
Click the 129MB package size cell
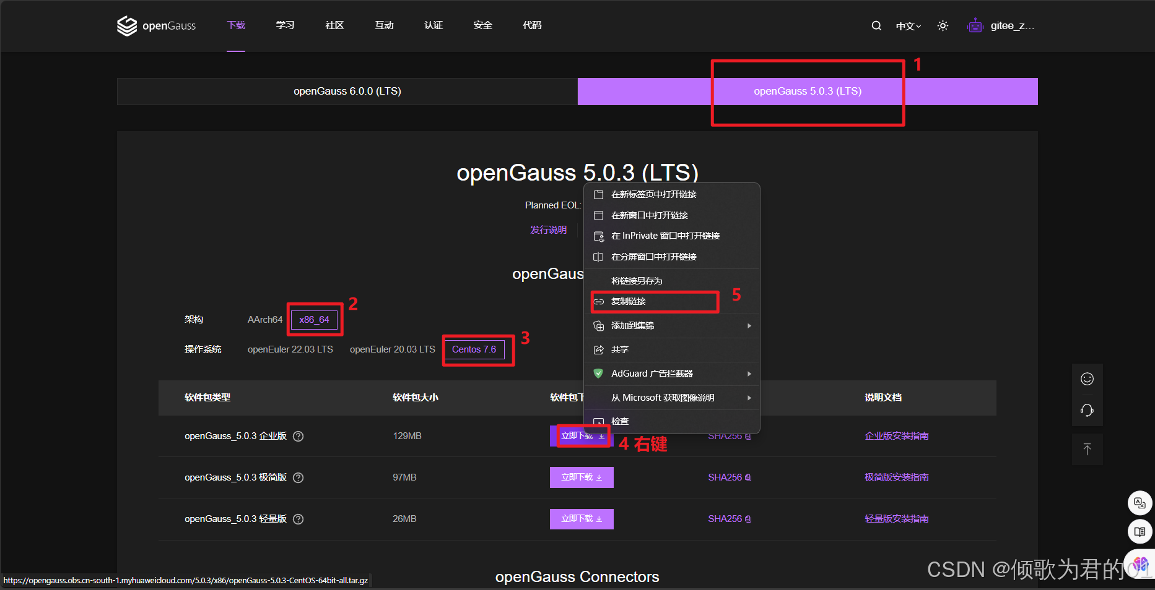click(x=407, y=436)
